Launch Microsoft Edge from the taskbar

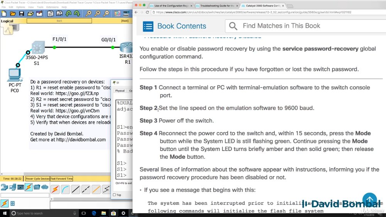click(94, 213)
